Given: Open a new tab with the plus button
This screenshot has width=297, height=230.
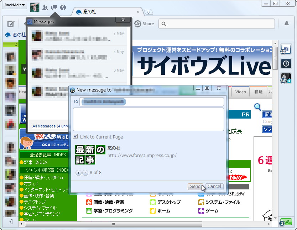Looking at the screenshot, I should [148, 12].
